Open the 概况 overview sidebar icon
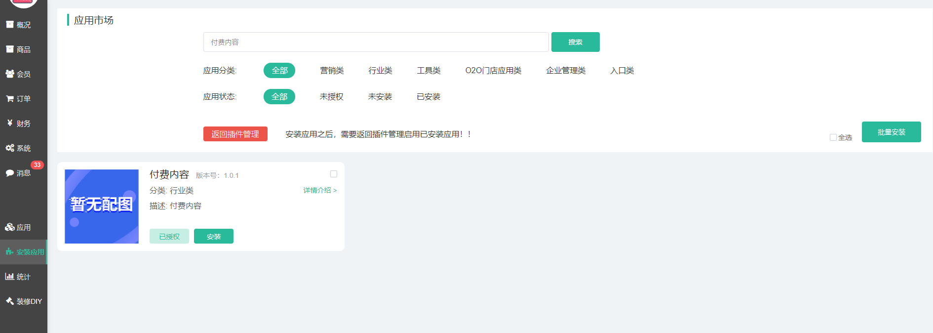This screenshot has height=333, width=933. pos(10,25)
